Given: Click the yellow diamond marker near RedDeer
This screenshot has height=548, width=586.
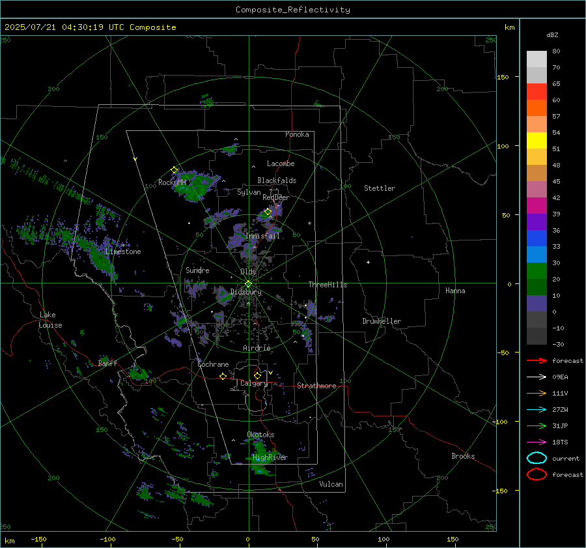Looking at the screenshot, I should point(268,212).
